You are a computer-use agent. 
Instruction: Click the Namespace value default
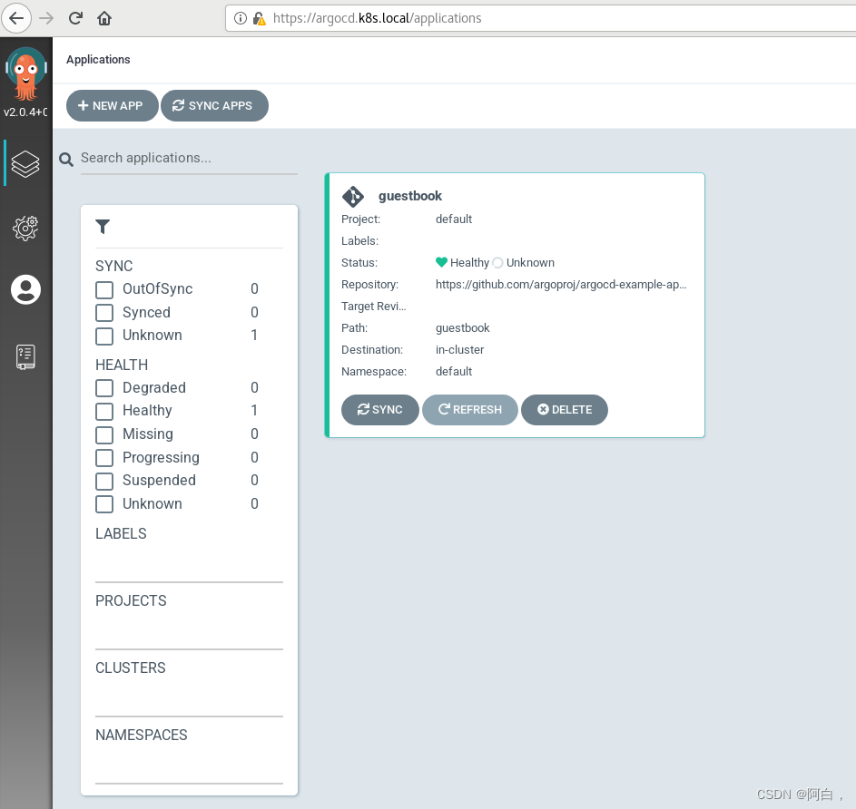454,372
